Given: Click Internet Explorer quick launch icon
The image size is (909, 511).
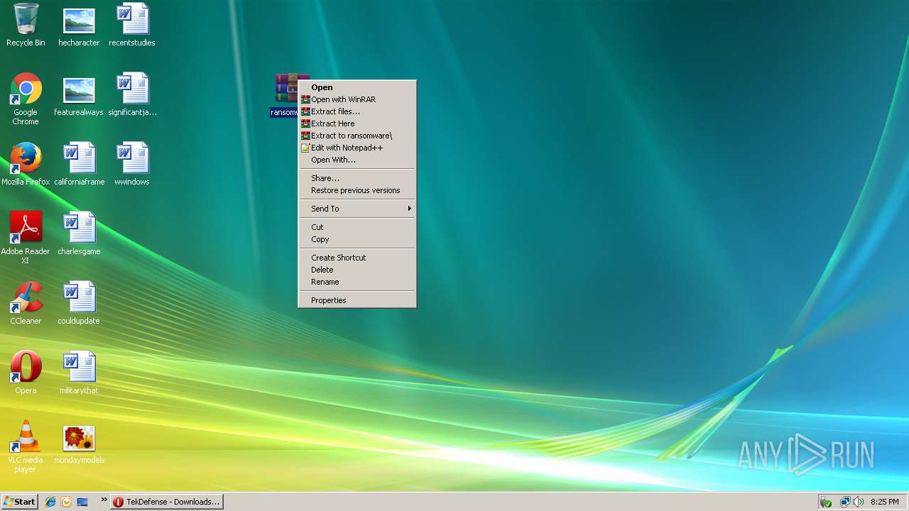Looking at the screenshot, I should click(50, 502).
